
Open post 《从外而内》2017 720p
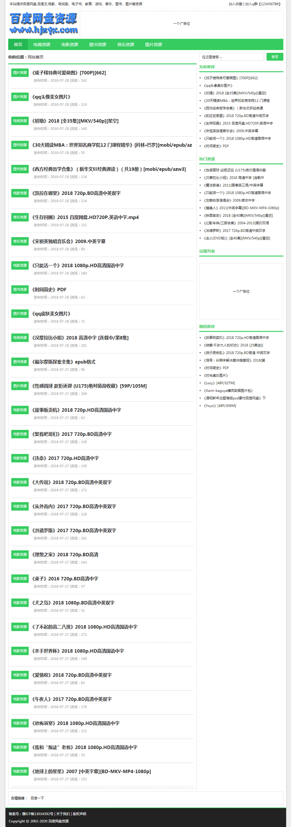[x=74, y=507]
